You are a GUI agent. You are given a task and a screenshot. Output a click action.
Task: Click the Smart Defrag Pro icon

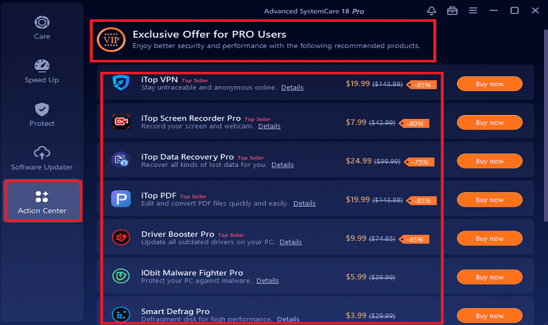(121, 315)
